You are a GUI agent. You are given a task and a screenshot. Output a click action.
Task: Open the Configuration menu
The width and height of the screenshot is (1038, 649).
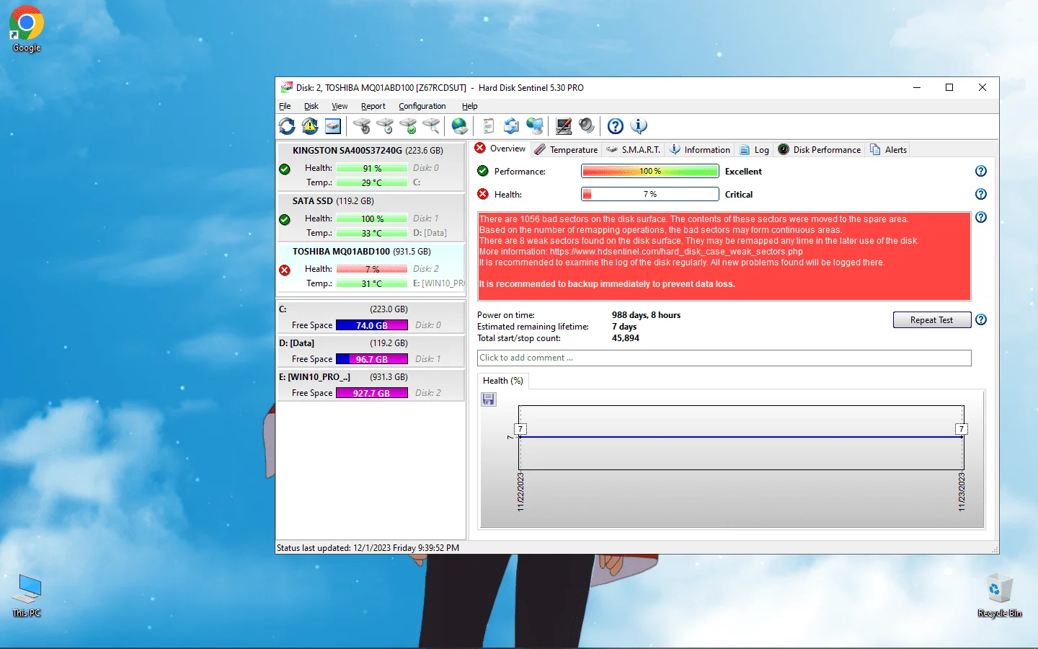pos(422,106)
